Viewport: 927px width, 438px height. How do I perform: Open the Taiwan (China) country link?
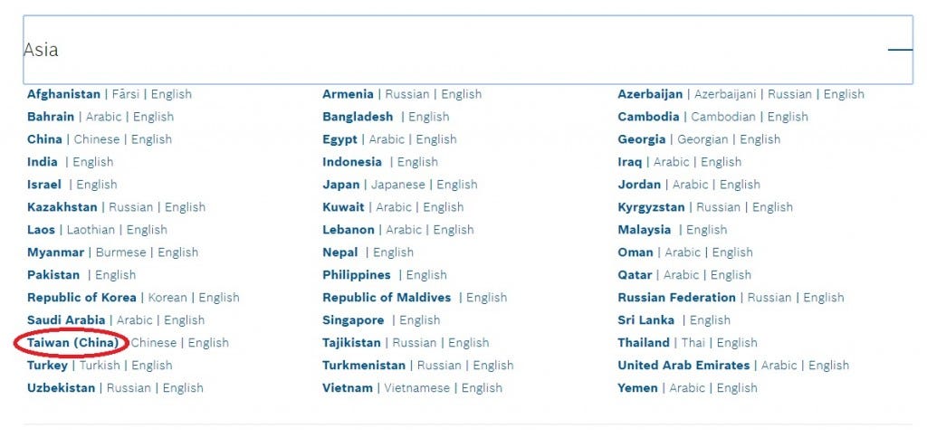tap(72, 343)
